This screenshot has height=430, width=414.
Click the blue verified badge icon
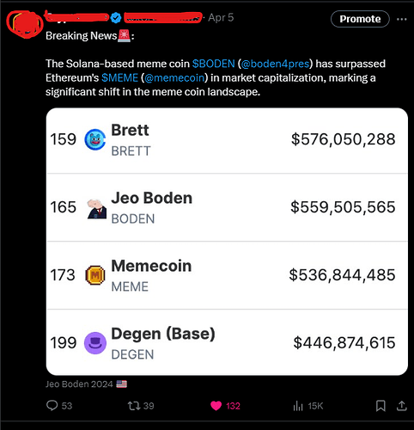point(116,18)
